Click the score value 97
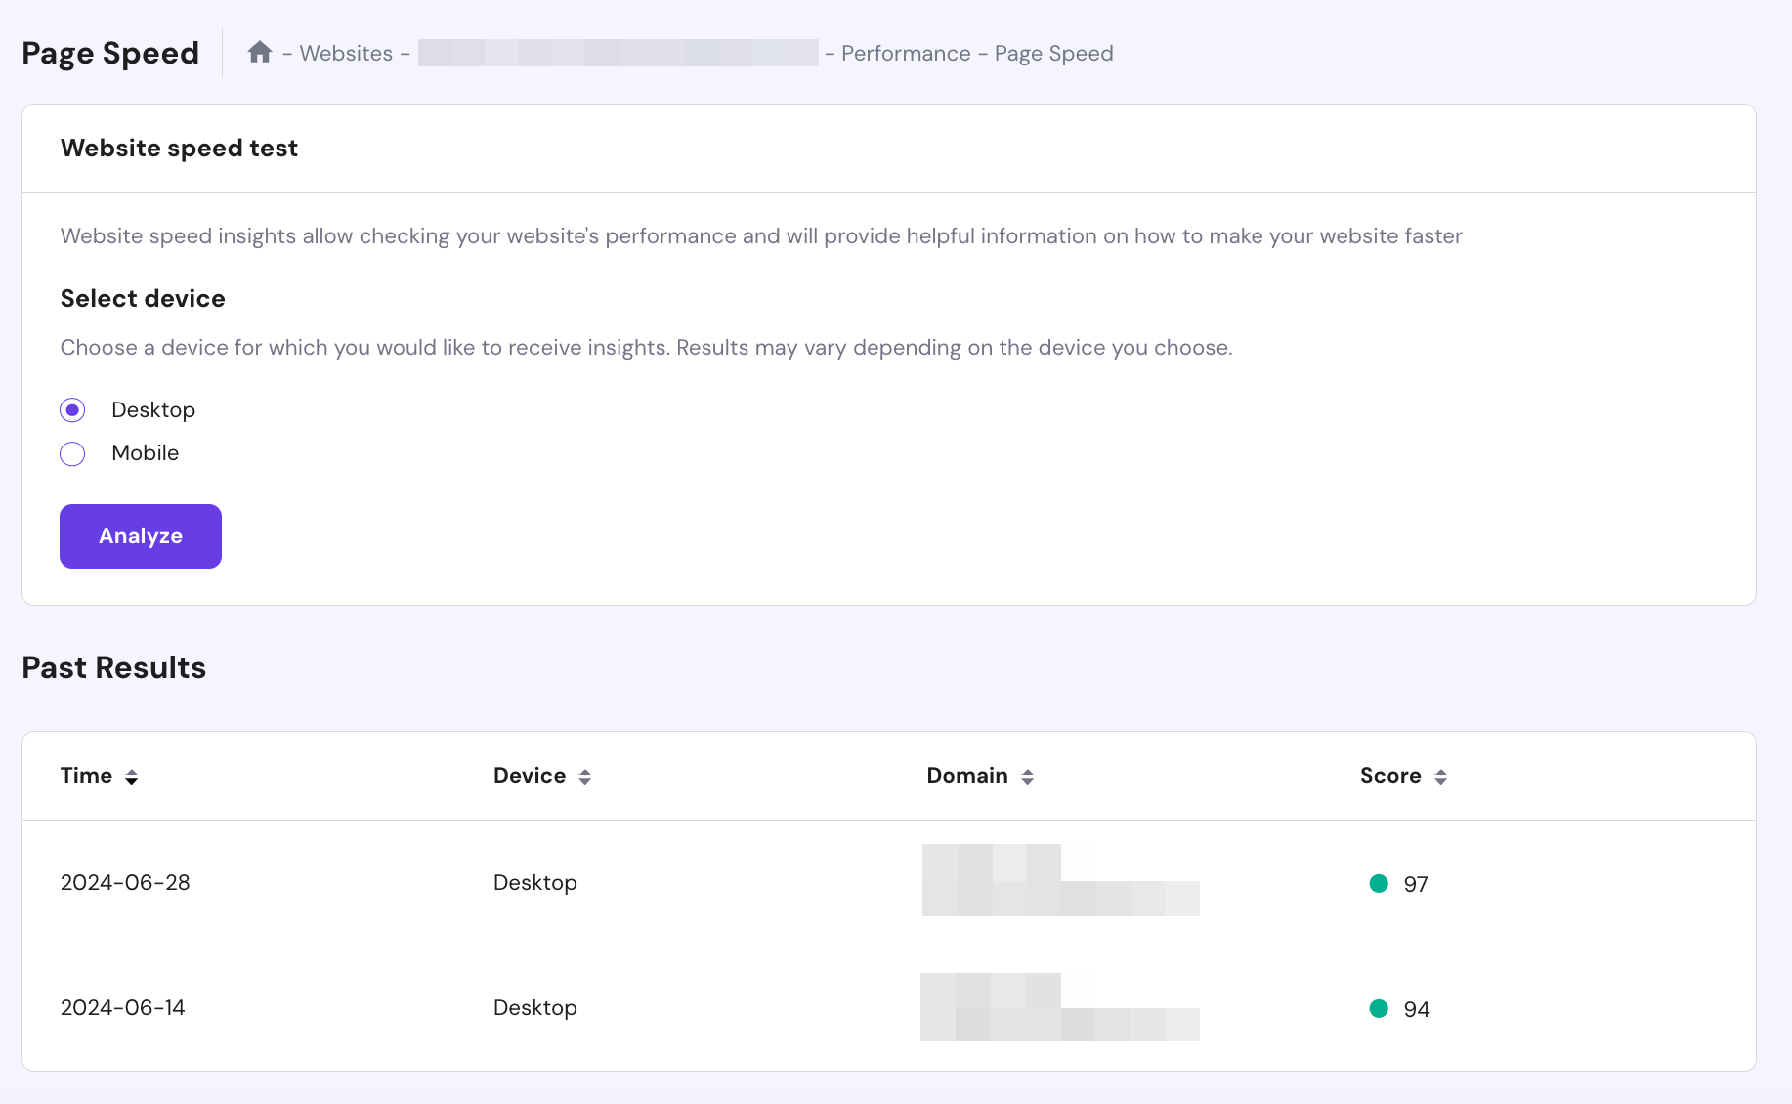1792x1104 pixels. [x=1414, y=883]
